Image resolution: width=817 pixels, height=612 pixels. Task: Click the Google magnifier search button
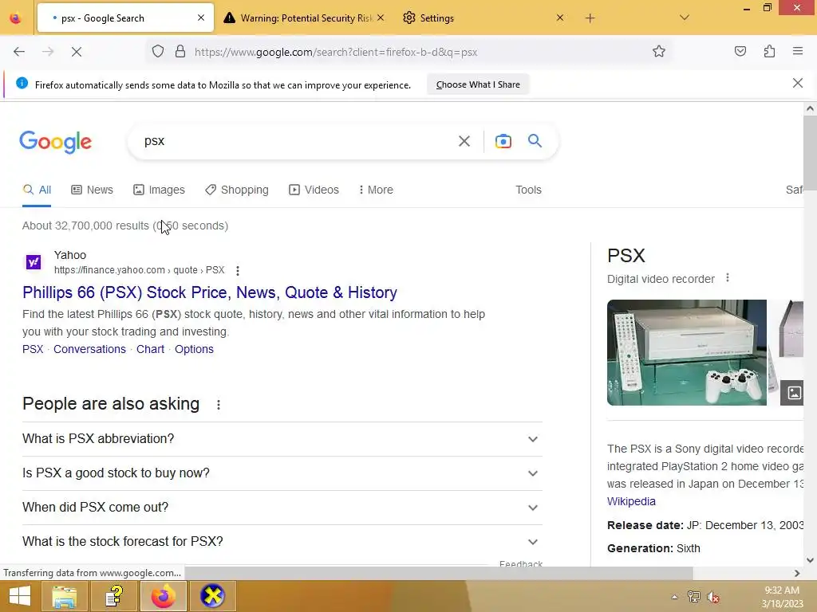point(535,140)
